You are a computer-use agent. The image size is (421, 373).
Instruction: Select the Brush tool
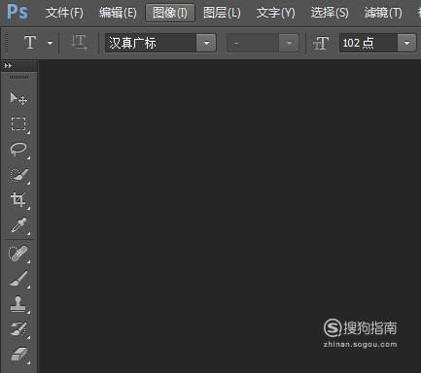point(18,279)
